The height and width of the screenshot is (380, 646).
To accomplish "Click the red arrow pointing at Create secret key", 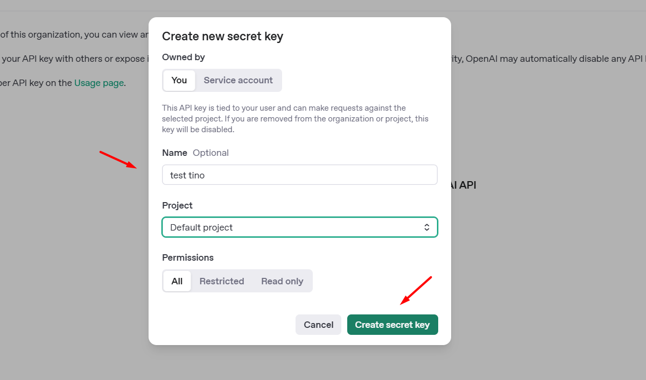I will (x=416, y=290).
